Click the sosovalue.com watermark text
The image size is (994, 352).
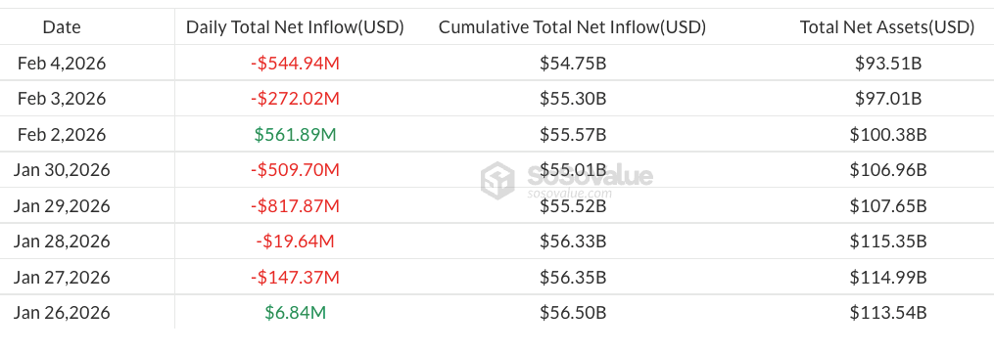[569, 194]
